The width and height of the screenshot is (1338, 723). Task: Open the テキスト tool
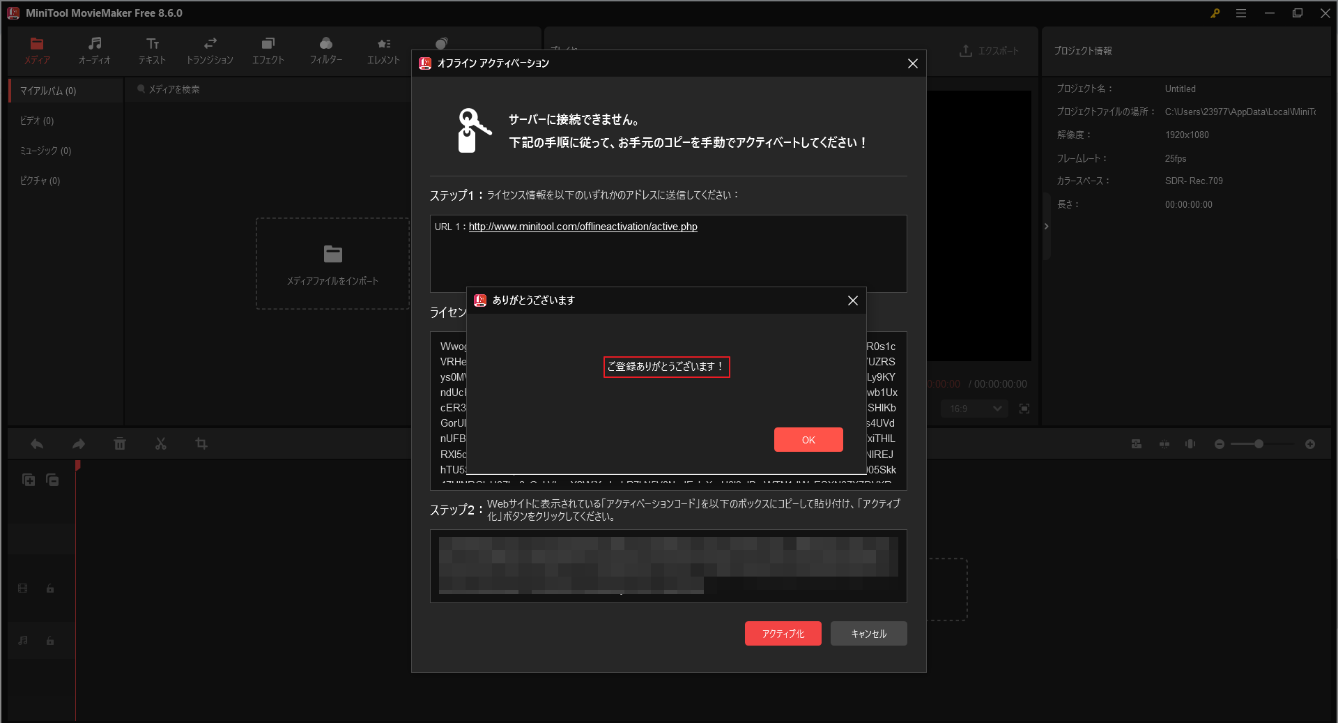click(x=151, y=50)
